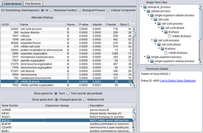Sort the table by P-value column header
Image resolution: width=203 pixels, height=133 pixels.
tap(84, 24)
